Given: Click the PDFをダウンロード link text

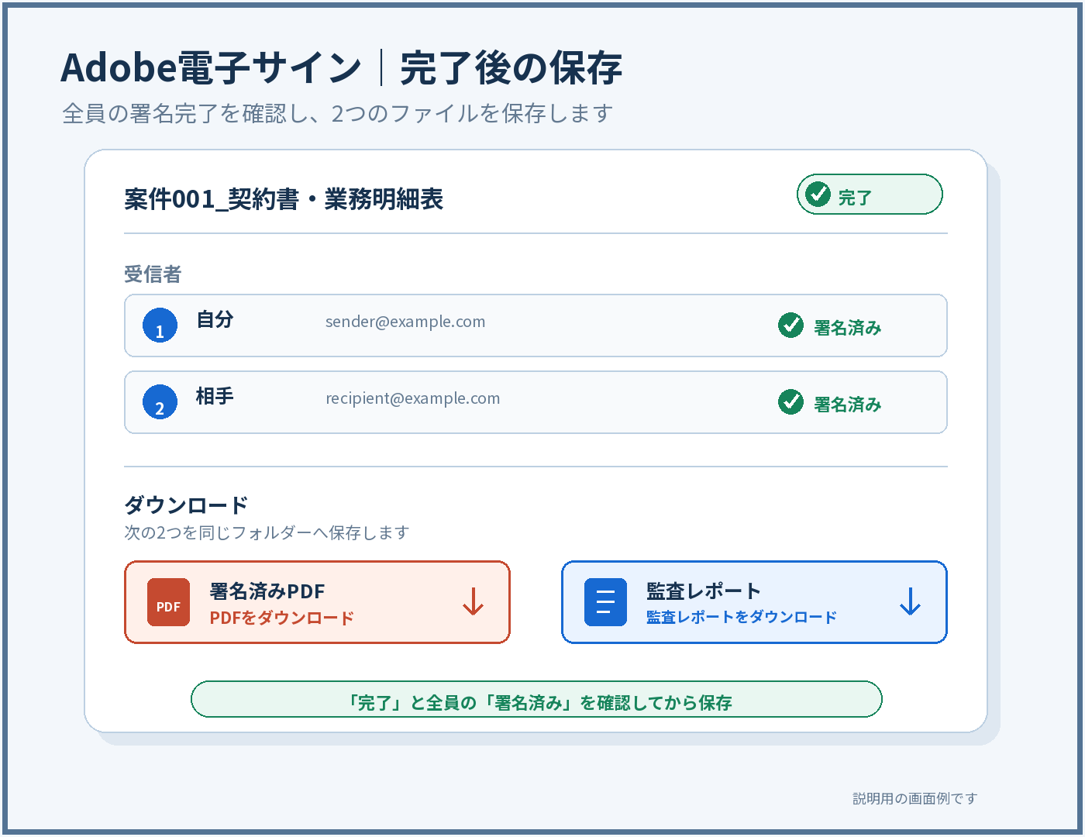Looking at the screenshot, I should 282,618.
